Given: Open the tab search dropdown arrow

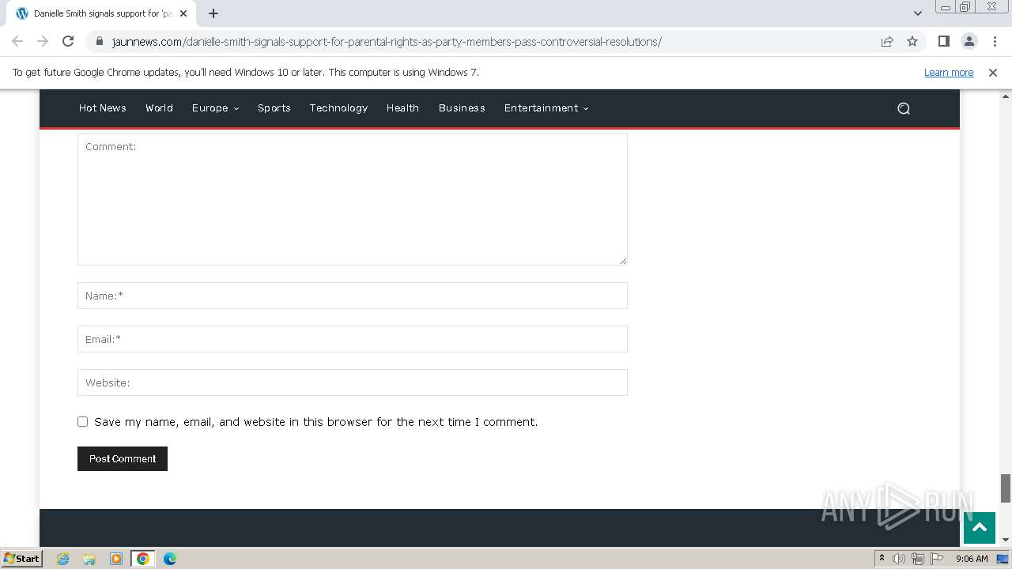Looking at the screenshot, I should [x=918, y=13].
